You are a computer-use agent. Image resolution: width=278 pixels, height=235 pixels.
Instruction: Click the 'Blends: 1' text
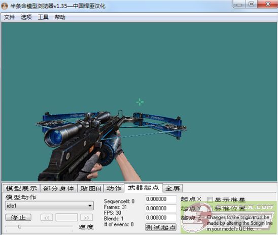(x=114, y=219)
